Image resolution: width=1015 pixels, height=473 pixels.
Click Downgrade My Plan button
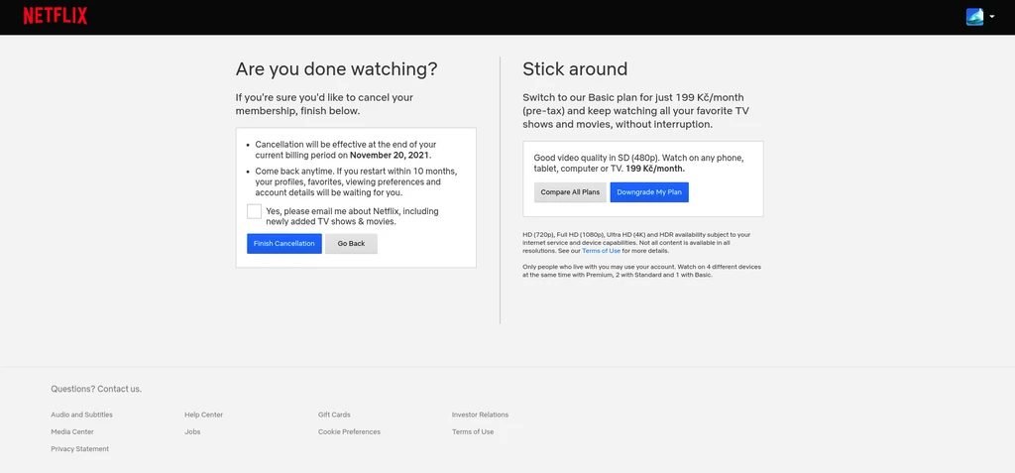point(649,192)
